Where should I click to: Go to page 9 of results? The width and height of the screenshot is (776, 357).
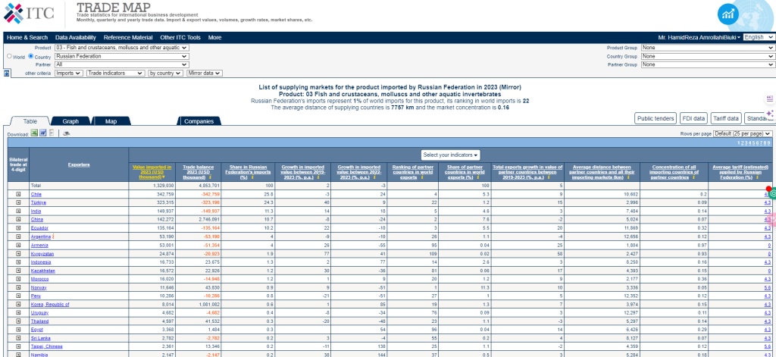tap(770, 143)
